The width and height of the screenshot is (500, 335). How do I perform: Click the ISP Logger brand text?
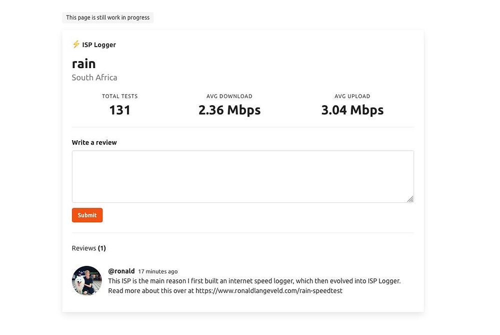coord(99,45)
